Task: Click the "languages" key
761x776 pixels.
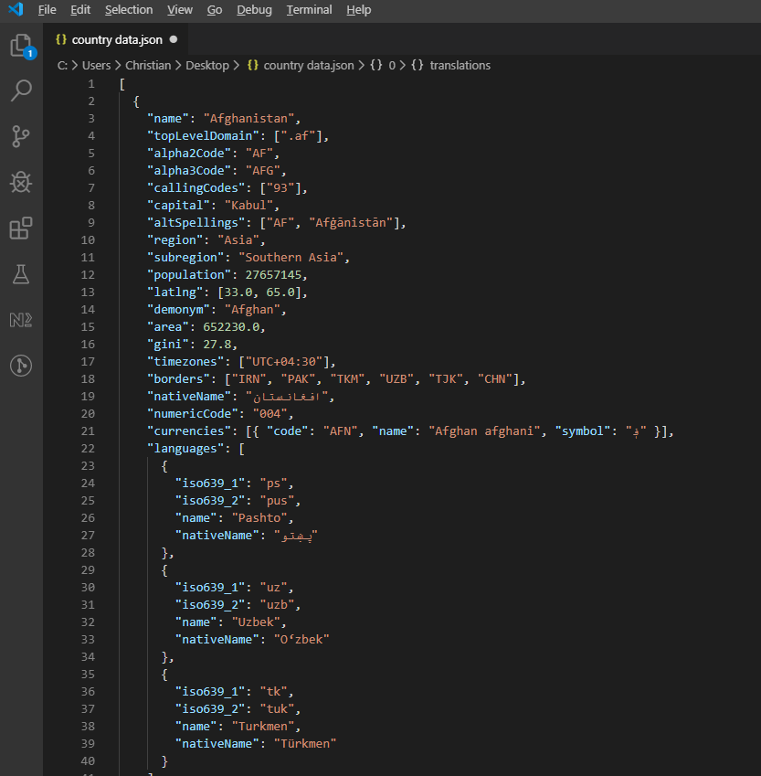Action: click(185, 449)
